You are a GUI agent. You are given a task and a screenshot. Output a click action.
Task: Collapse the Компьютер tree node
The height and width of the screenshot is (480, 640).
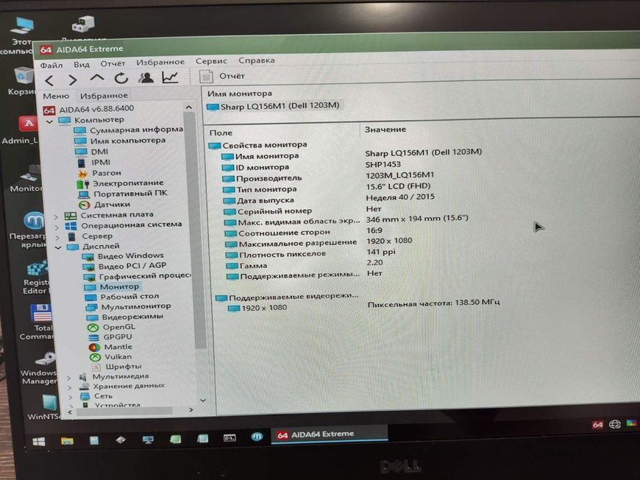49,121
